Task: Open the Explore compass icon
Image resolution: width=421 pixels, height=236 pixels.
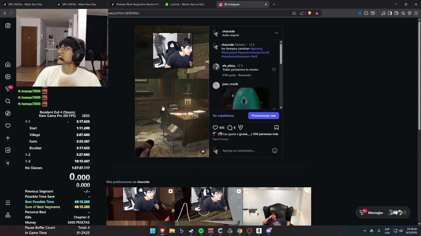Action: pyautogui.click(x=8, y=113)
